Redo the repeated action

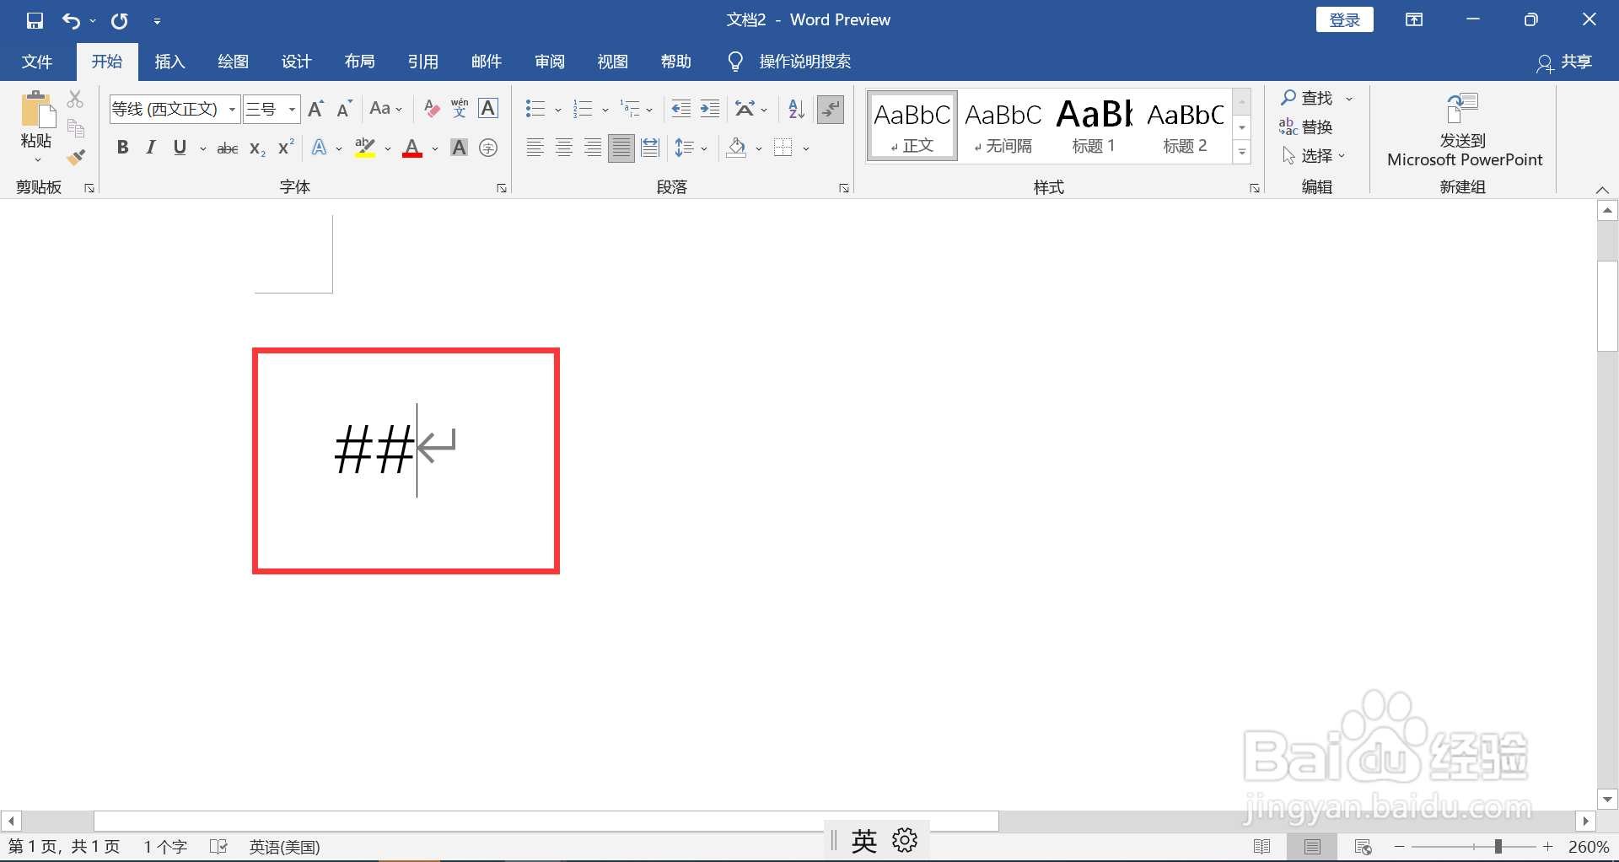coord(120,20)
